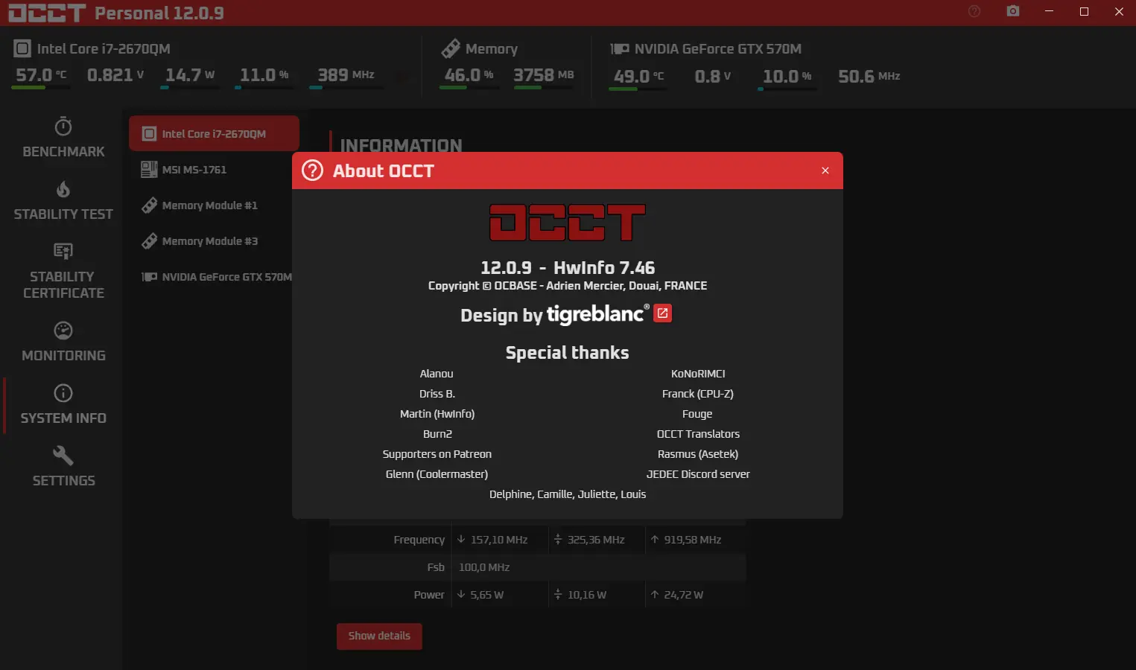Click the Show details button
The width and height of the screenshot is (1136, 670).
[379, 636]
